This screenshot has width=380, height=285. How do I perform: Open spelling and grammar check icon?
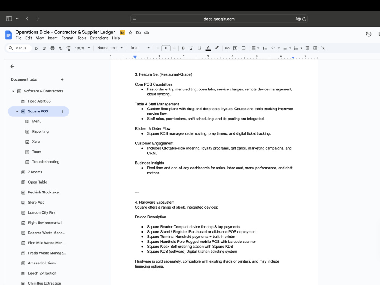pos(60,48)
